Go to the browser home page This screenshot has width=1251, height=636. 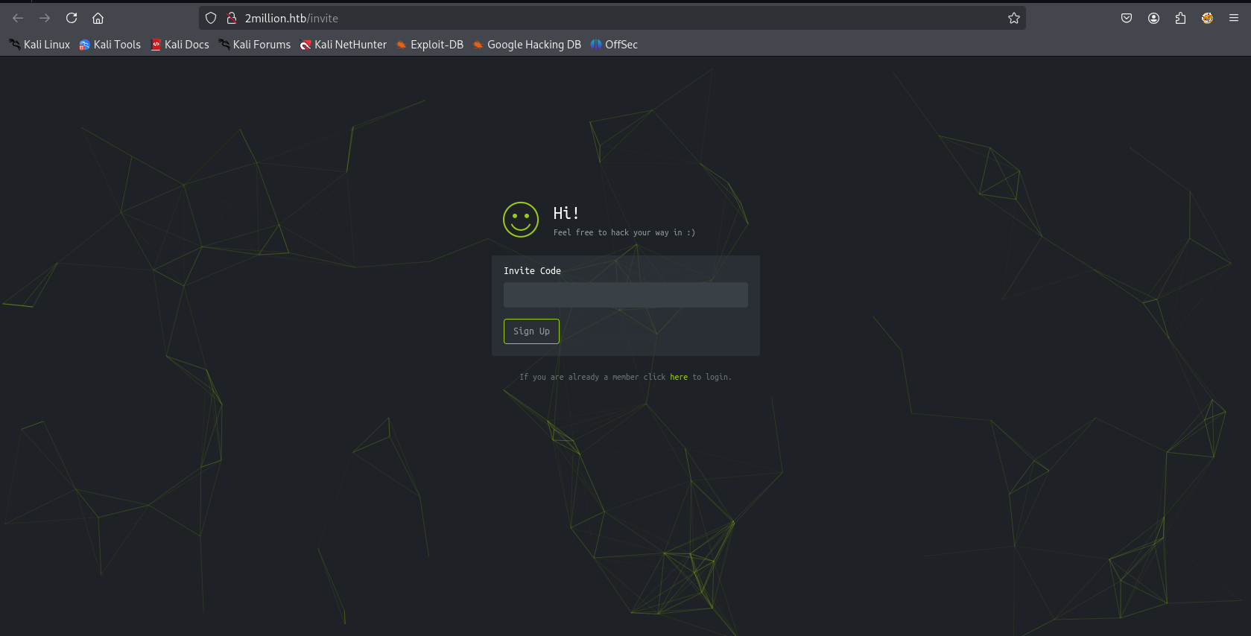click(x=98, y=18)
